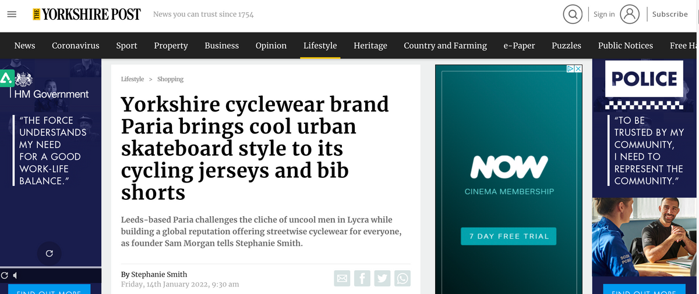Click the AdChoices icon on NOW ad
Viewport: 699px width, 294px height.
[x=571, y=69]
